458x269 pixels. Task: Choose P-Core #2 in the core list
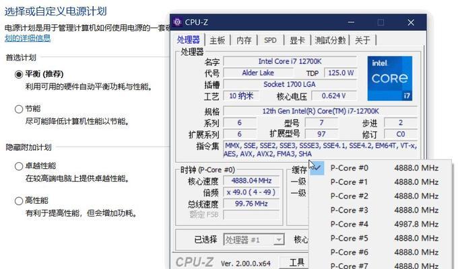[x=380, y=196]
